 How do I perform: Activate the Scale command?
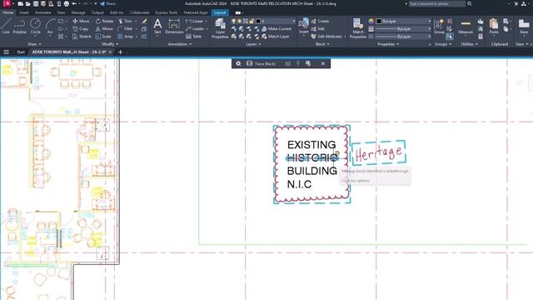pos(103,37)
